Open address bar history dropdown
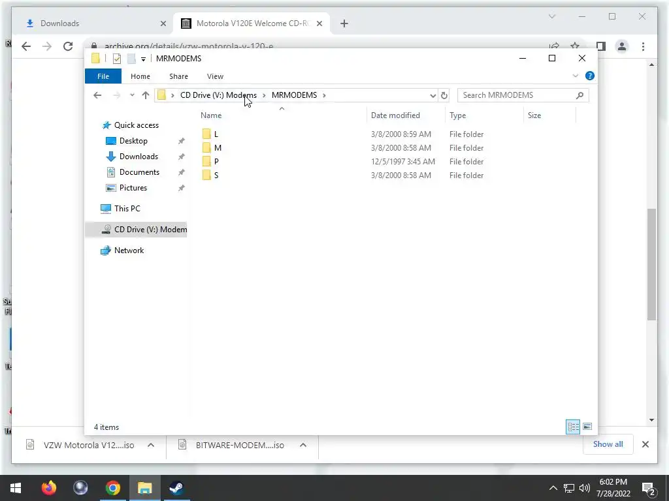Screen dimensions: 669x501 (x=432, y=95)
